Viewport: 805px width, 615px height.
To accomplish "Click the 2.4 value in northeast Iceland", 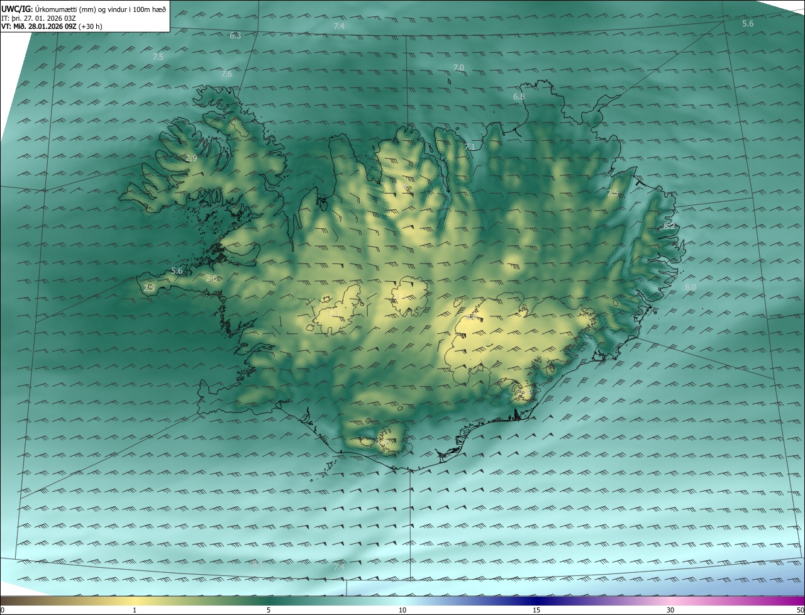I will coord(612,192).
